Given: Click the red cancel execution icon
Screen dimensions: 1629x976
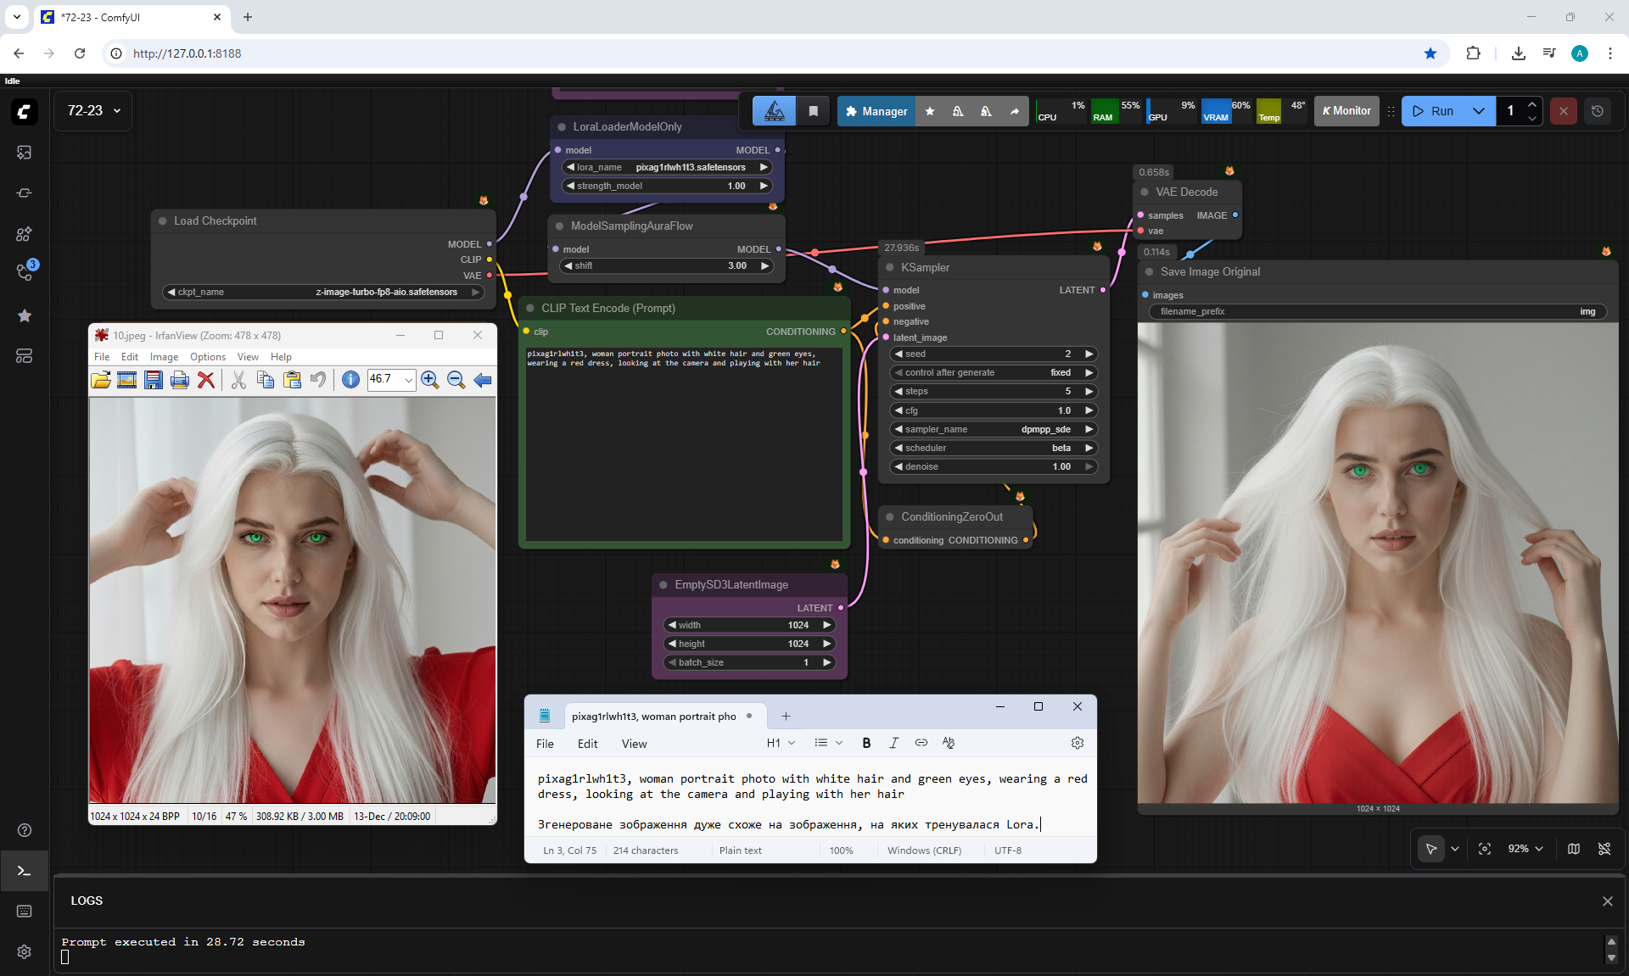Looking at the screenshot, I should point(1564,111).
